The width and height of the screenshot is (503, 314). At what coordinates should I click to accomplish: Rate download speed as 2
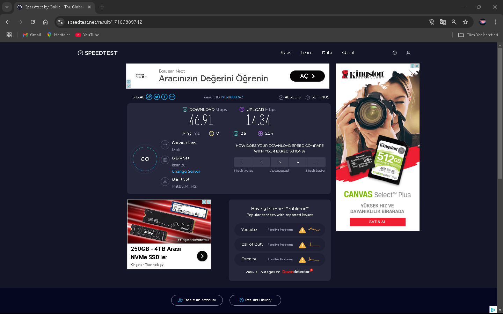(261, 162)
